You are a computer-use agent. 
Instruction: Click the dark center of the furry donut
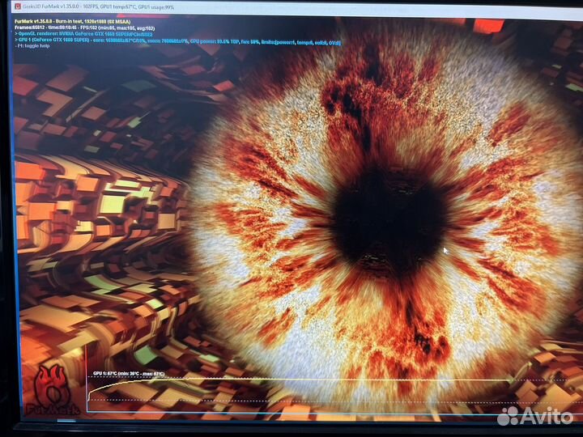[x=389, y=218]
